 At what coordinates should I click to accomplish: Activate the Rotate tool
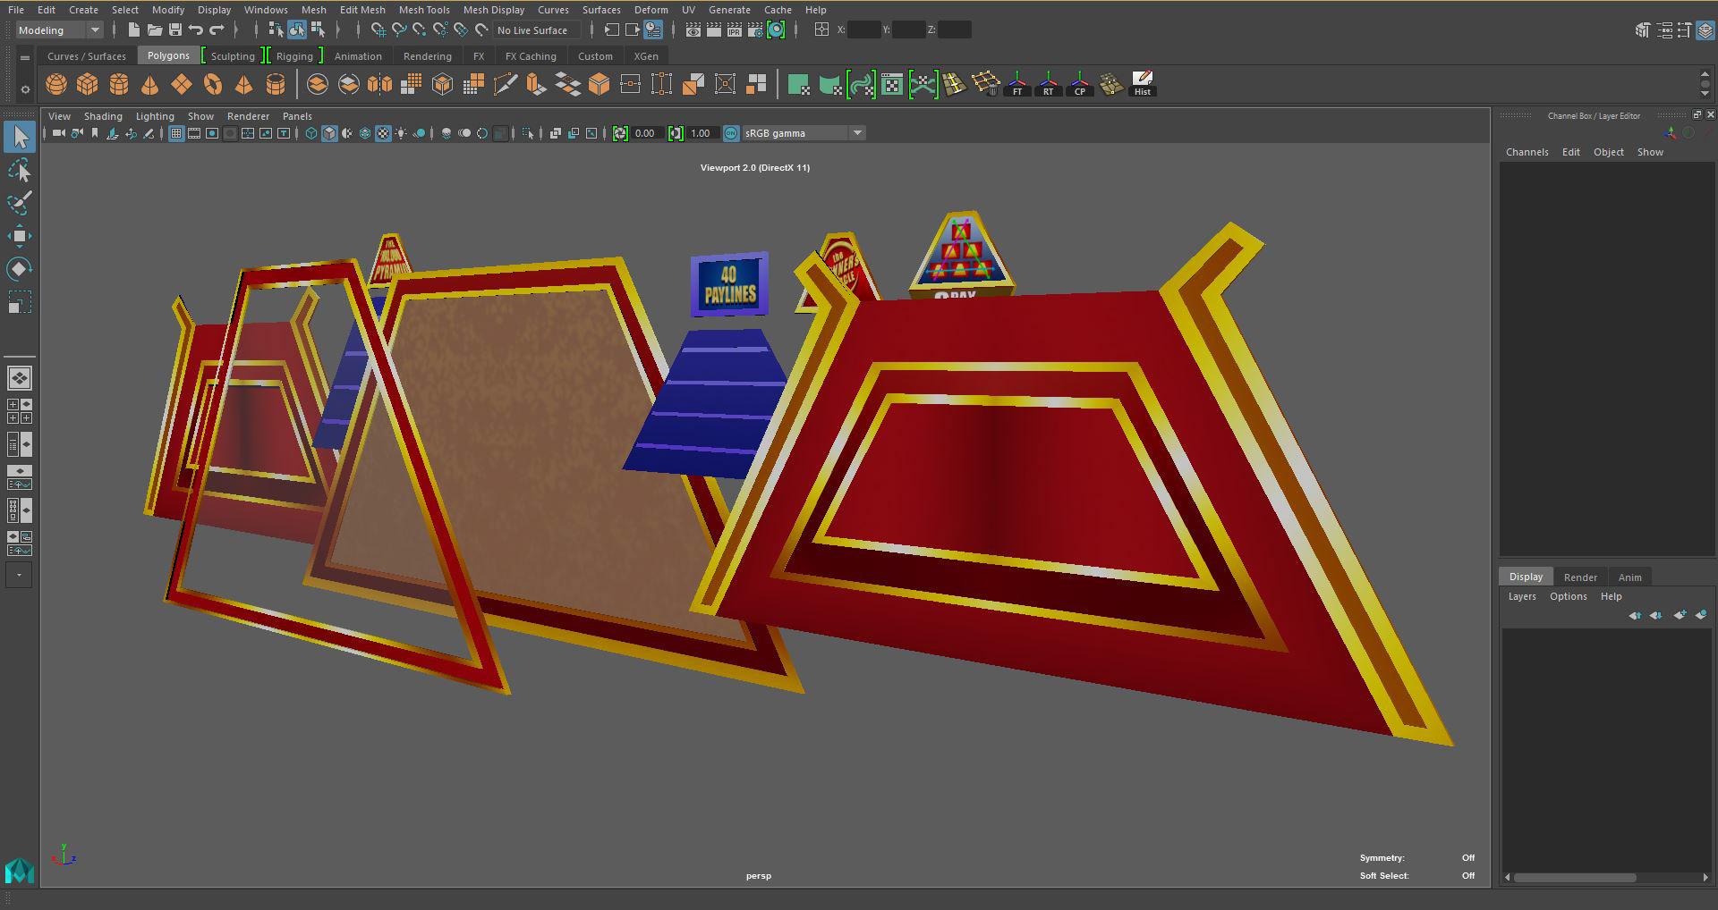point(20,269)
